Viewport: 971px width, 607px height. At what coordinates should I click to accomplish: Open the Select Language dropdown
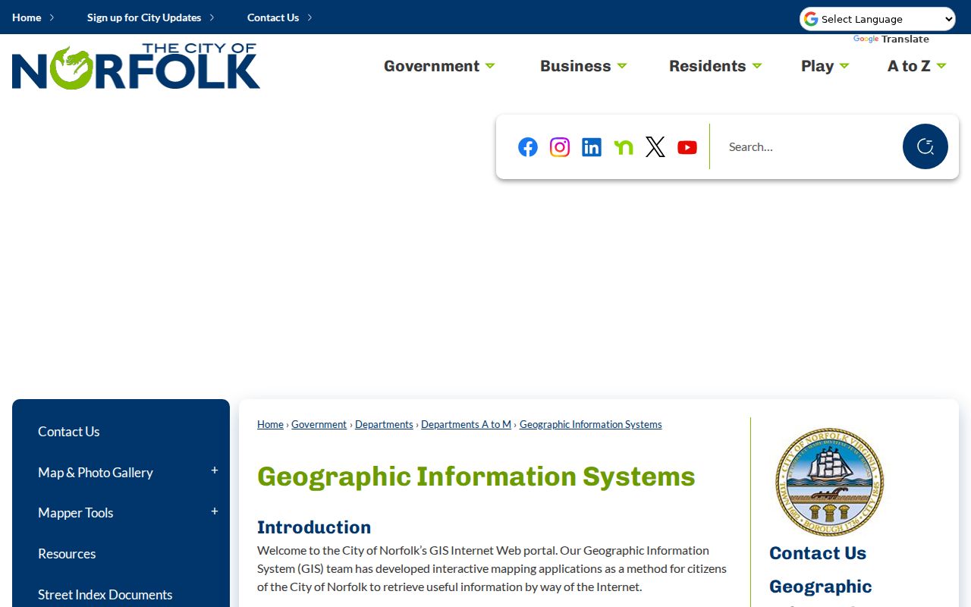pos(878,19)
